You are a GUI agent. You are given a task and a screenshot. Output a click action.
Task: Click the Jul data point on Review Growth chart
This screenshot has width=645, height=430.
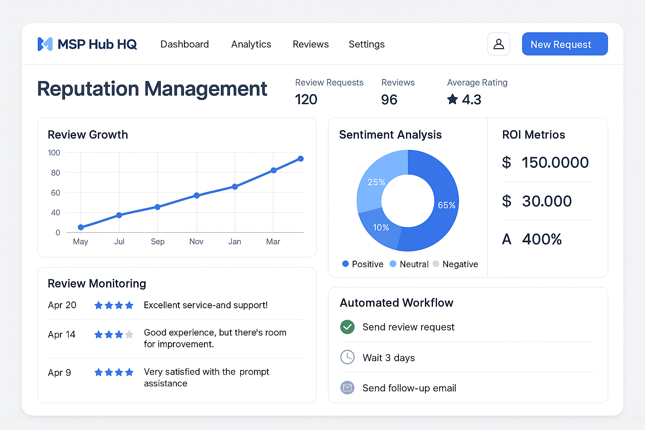pos(119,215)
